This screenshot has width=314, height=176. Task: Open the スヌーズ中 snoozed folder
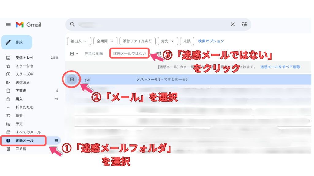coord(25,74)
